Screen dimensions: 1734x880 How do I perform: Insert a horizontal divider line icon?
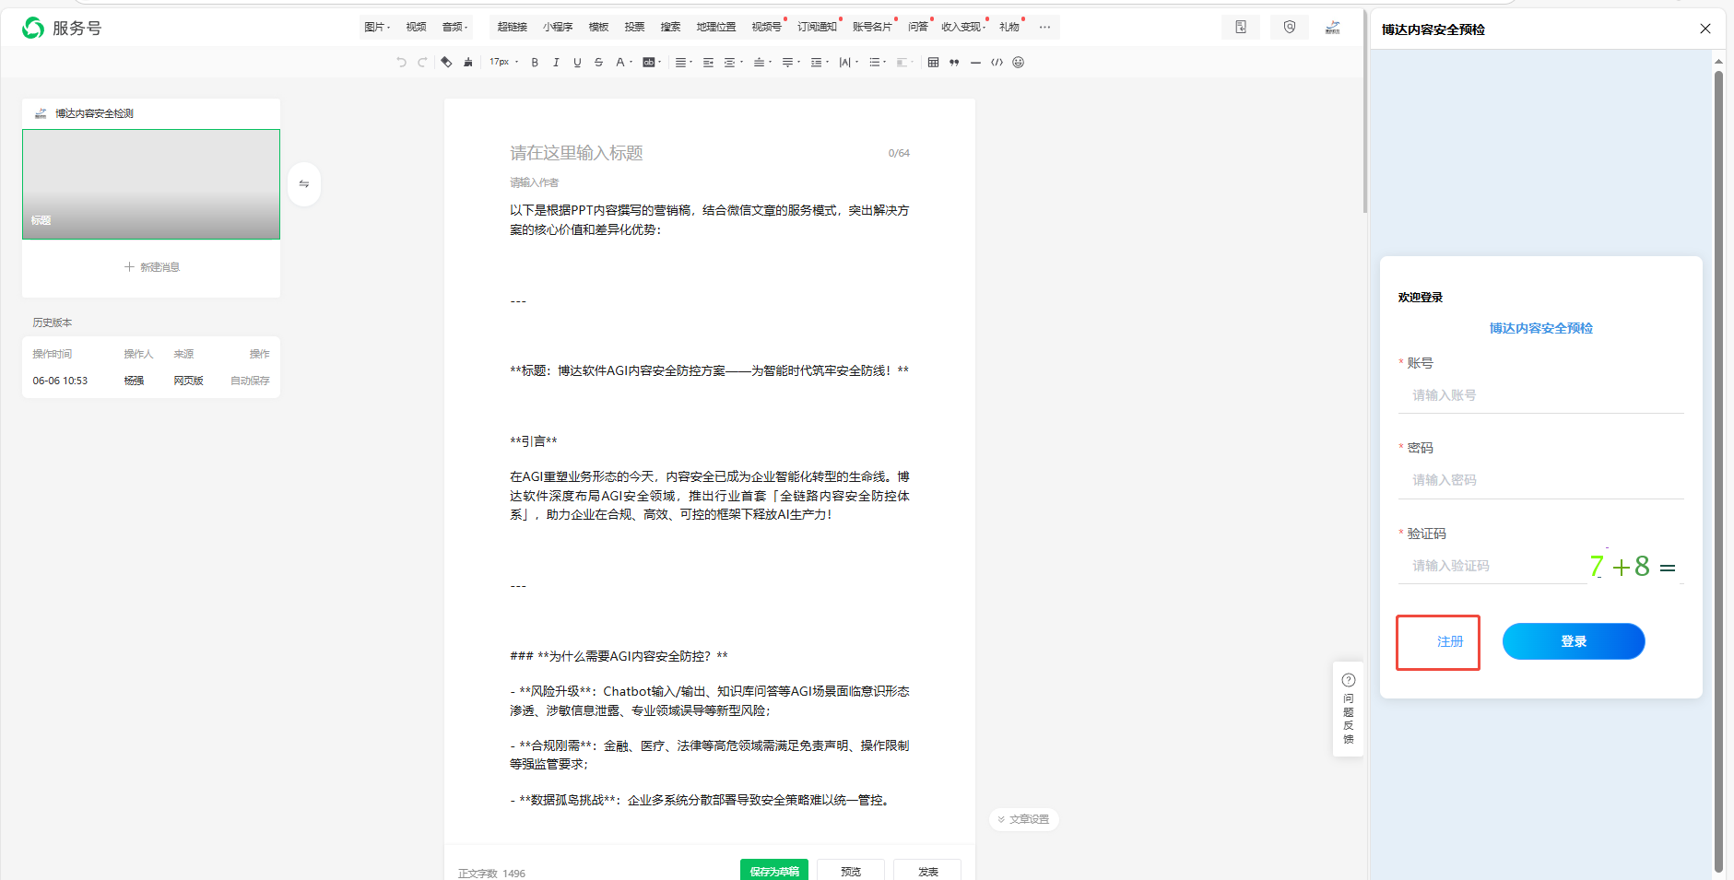tap(976, 62)
